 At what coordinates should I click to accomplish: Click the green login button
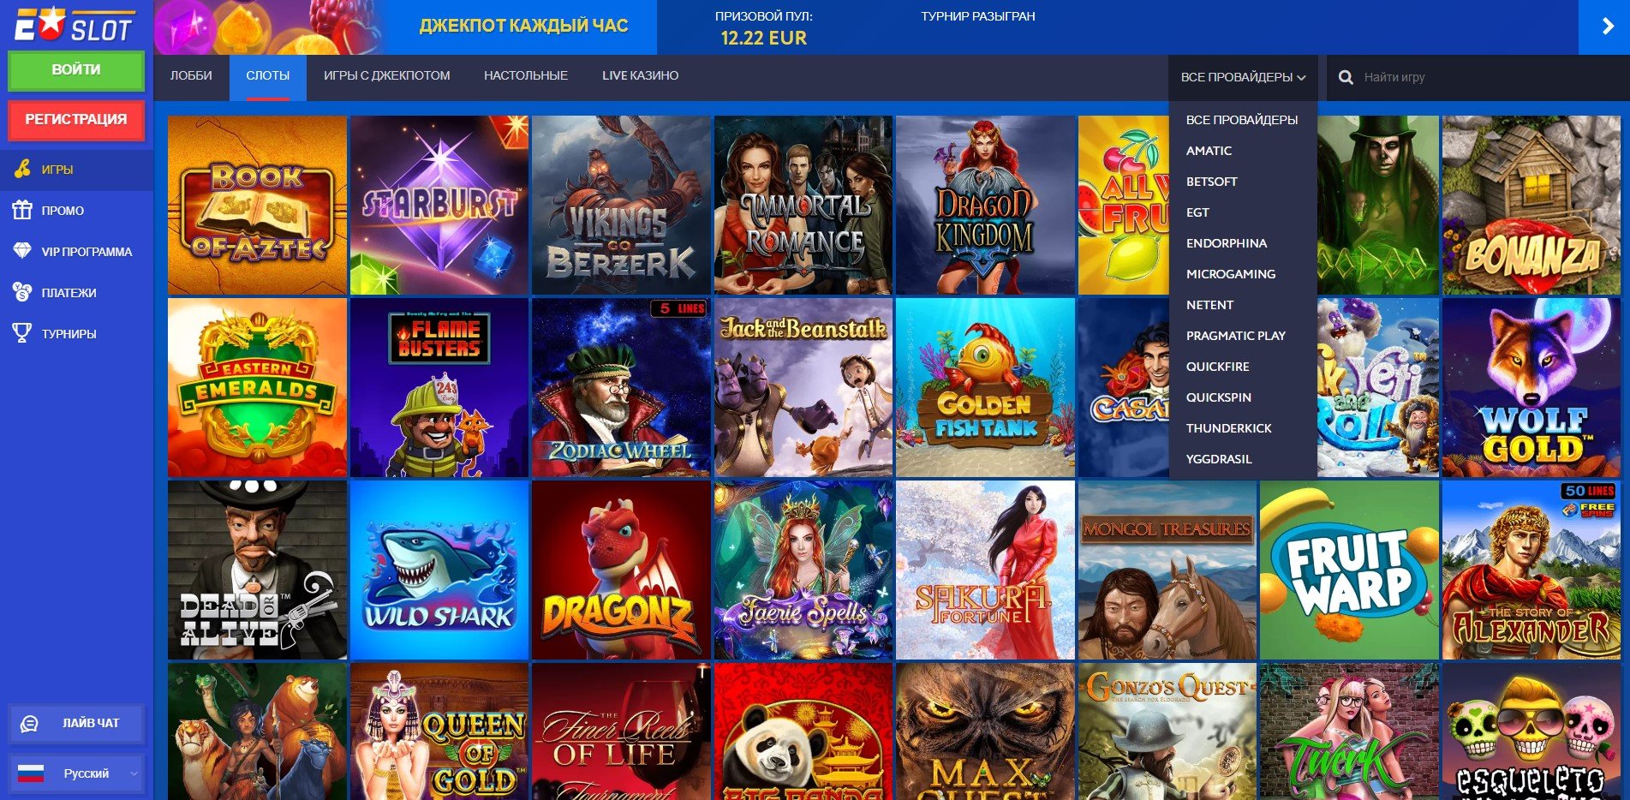coord(76,70)
